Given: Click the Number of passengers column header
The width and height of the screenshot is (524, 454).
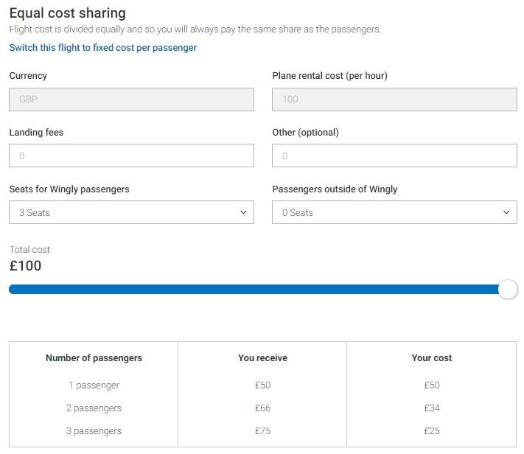Looking at the screenshot, I should tap(94, 357).
